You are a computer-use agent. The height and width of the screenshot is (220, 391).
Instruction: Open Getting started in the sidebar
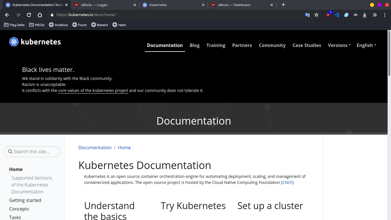click(25, 200)
